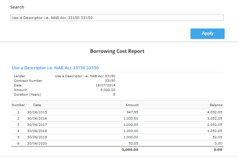Viewport: 238px width, 158px height.
Task: Click the 1,000.00 amount in the 30/06/2016 row
Action: click(x=131, y=118)
